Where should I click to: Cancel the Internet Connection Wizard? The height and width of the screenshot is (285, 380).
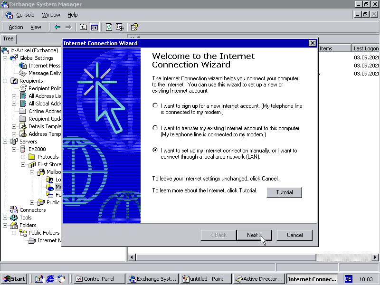tap(294, 235)
